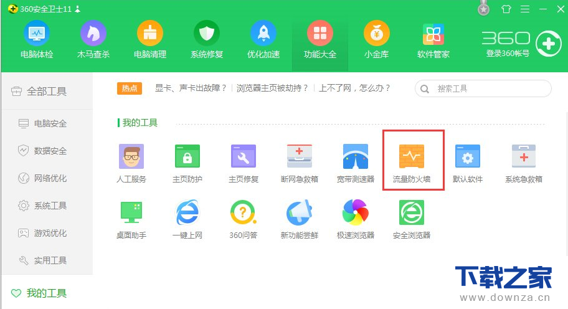Viewport: 568px width, 309px height.
Task: Select 电脑安全 category
Action: 42,123
